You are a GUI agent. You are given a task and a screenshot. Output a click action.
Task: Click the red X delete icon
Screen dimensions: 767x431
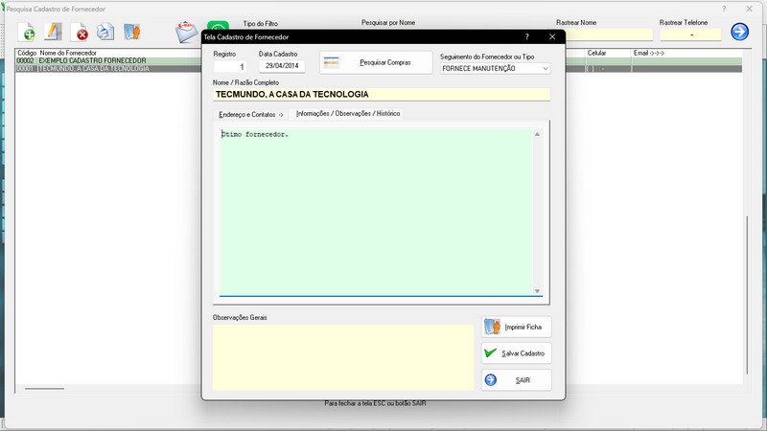(81, 33)
